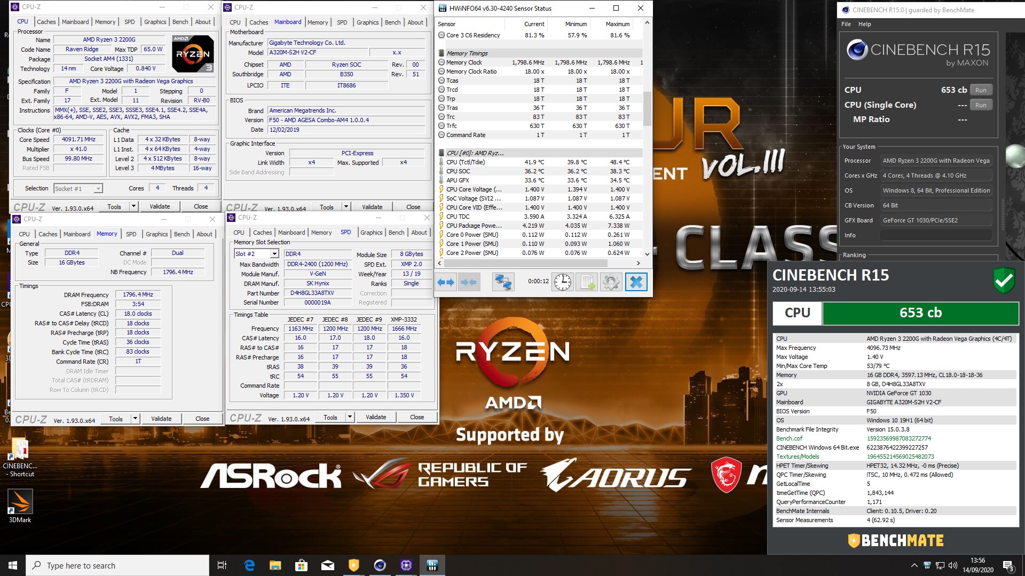
Task: Click HWiNFO horizontal scrollbar thumb
Action: (525, 263)
